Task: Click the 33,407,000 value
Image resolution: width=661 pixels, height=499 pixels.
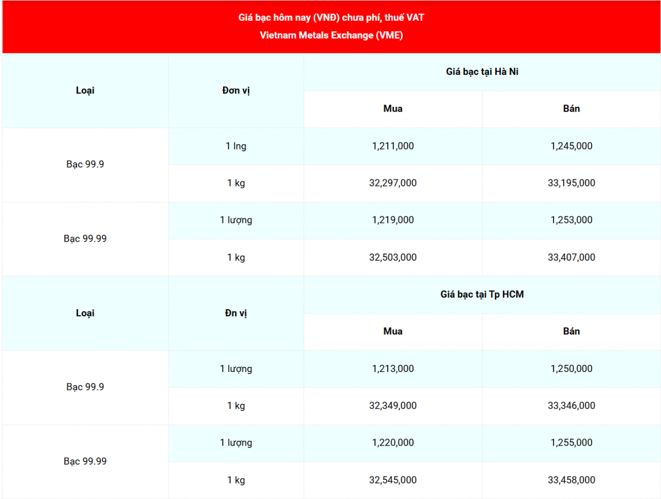Action: 571,257
